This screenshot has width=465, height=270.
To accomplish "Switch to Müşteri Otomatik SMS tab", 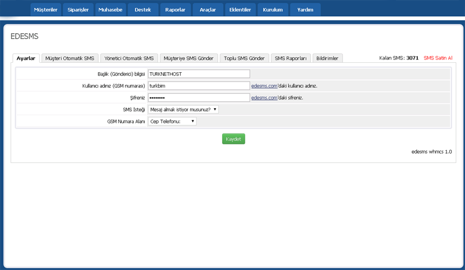I will pos(70,58).
